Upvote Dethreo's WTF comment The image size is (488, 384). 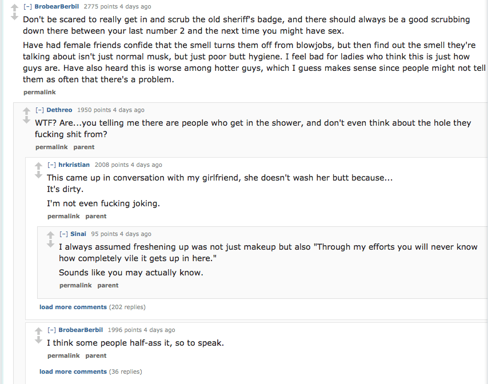pyautogui.click(x=26, y=110)
